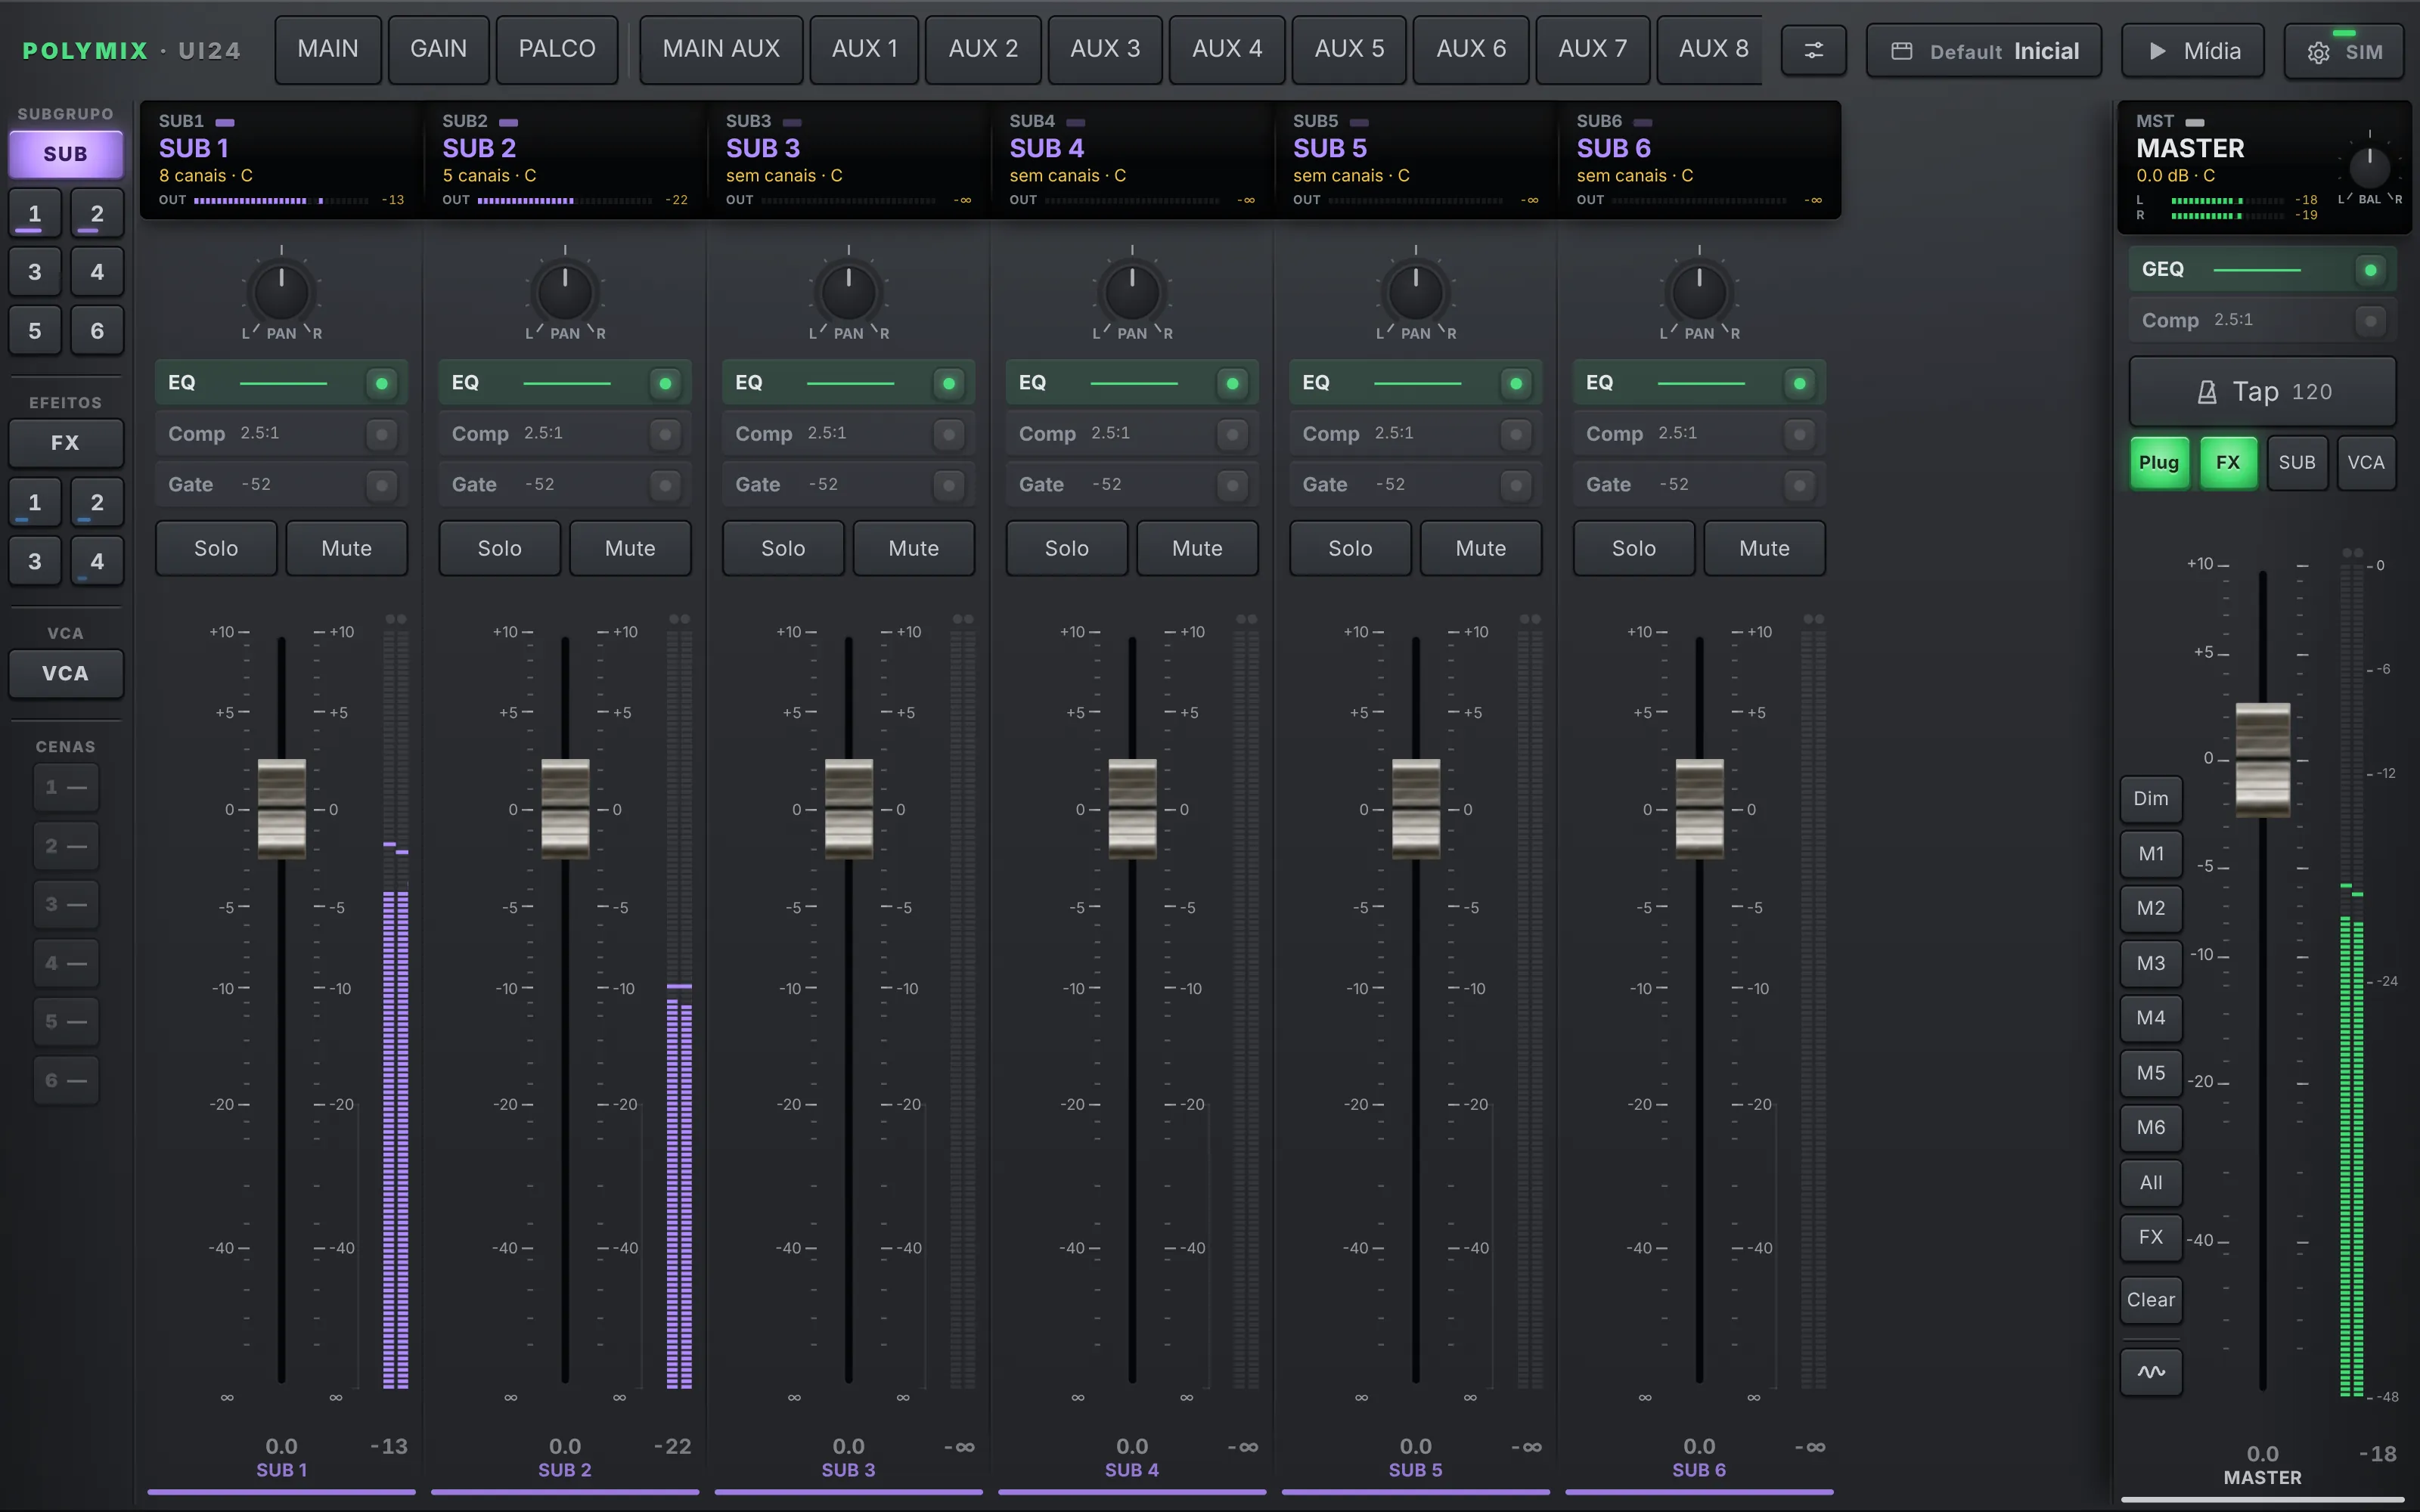Click the All mute group button
The height and width of the screenshot is (1512, 2420).
[2151, 1182]
